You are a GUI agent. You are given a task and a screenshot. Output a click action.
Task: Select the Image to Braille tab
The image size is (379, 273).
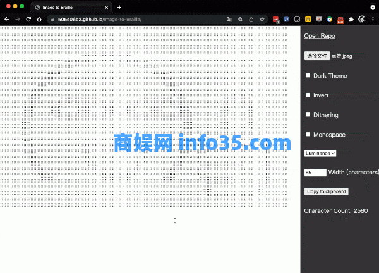(x=71, y=8)
